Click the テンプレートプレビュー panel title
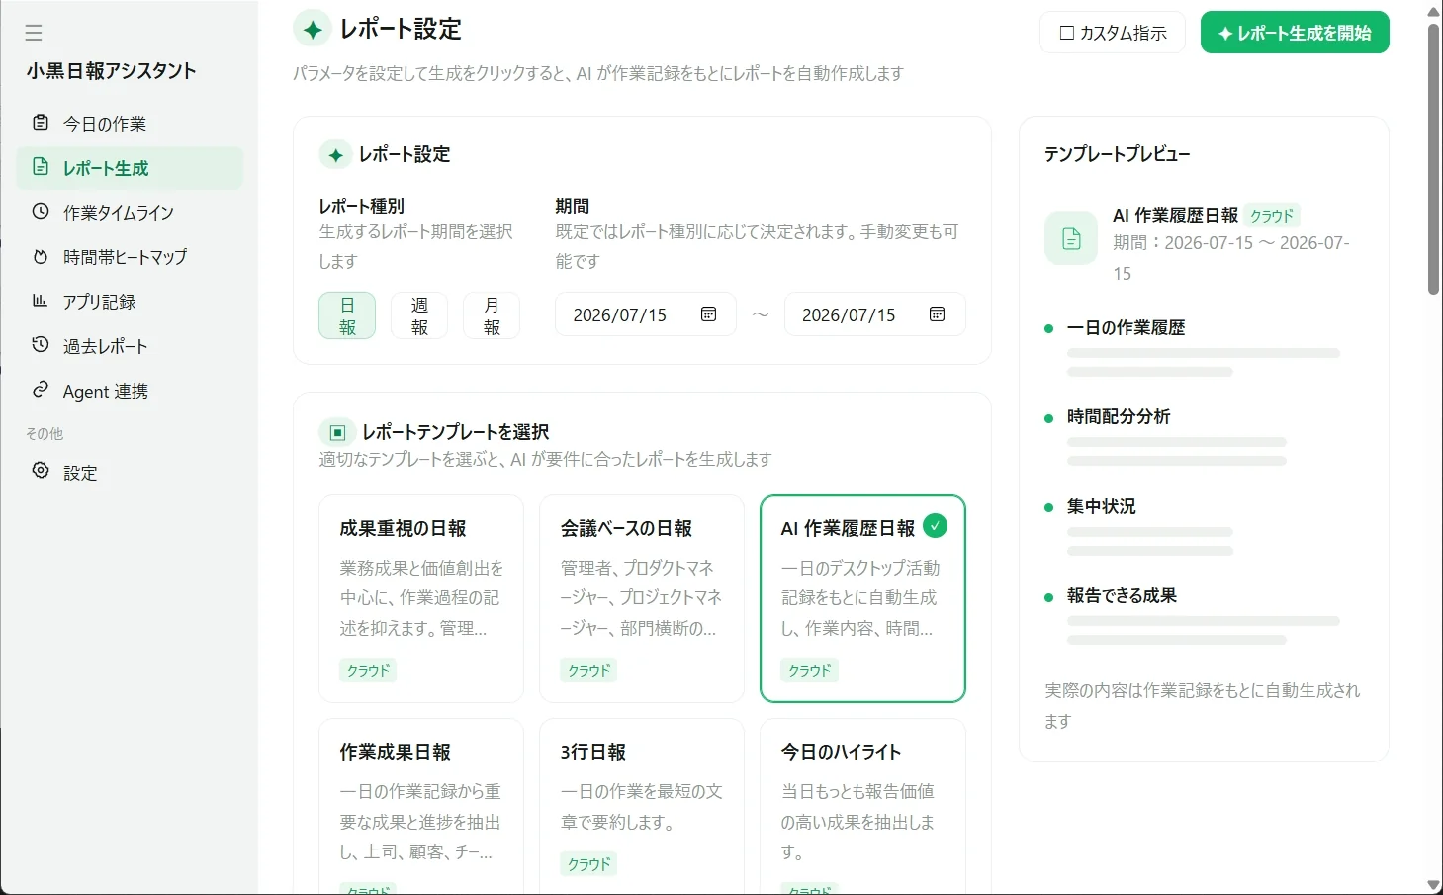The image size is (1443, 895). [x=1118, y=154]
